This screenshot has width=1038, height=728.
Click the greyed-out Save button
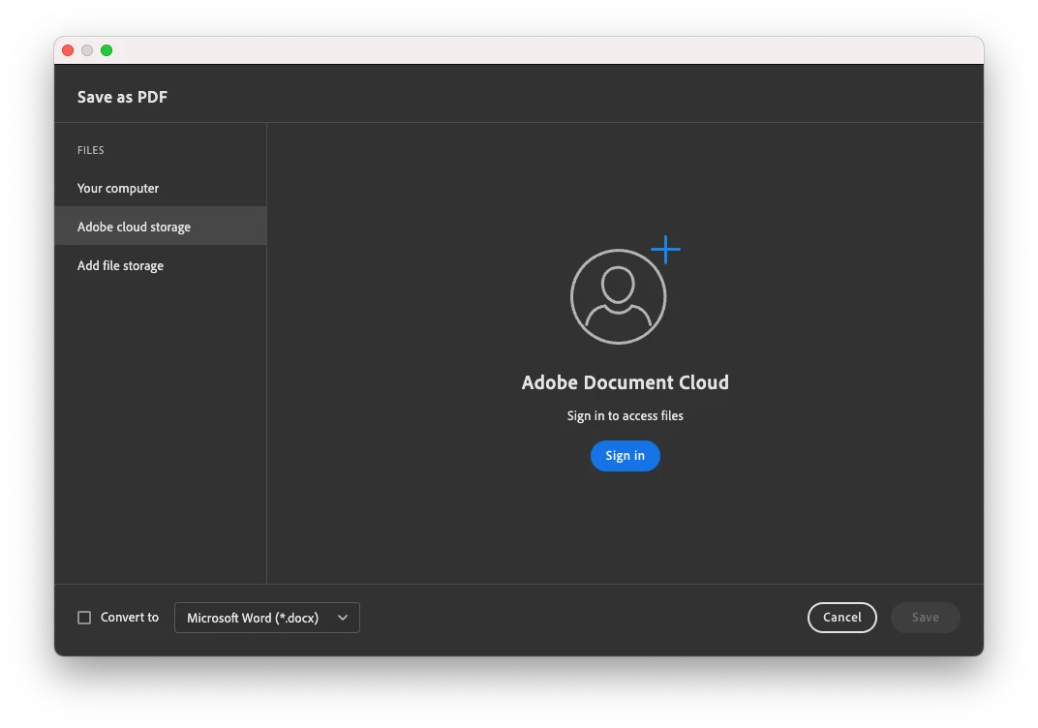click(x=925, y=618)
